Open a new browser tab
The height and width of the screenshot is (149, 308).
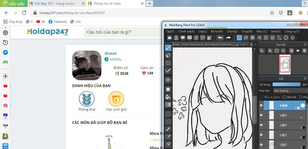click(149, 3)
